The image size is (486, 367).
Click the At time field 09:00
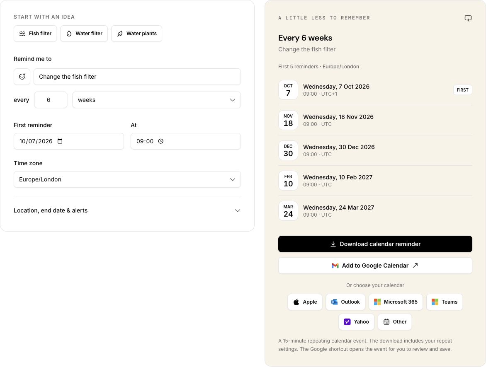[x=186, y=141]
